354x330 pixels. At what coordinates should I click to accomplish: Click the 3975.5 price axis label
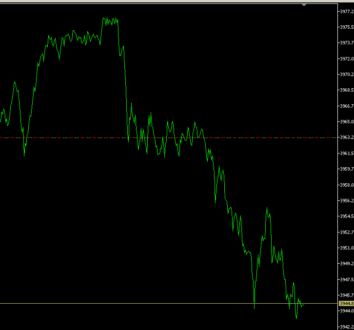(346, 27)
